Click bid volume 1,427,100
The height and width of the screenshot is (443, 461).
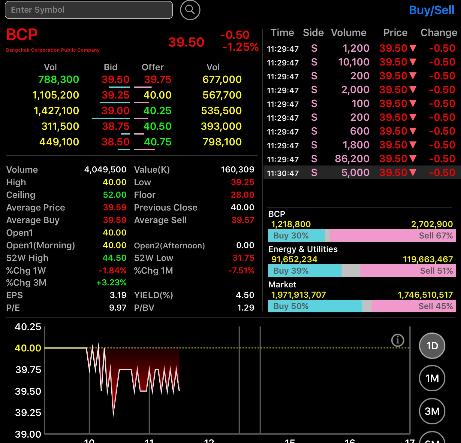point(56,111)
